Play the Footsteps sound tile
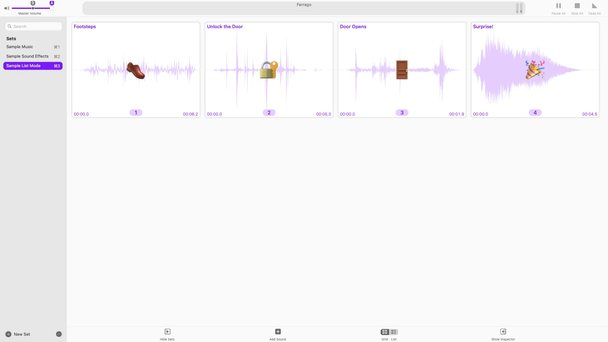The width and height of the screenshot is (608, 342). [x=136, y=70]
